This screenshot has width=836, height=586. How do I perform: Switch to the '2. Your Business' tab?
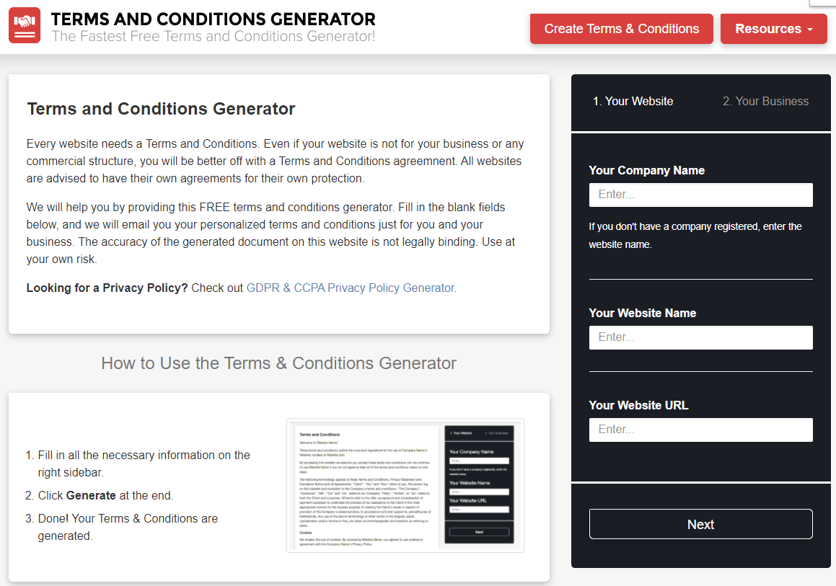pos(765,101)
